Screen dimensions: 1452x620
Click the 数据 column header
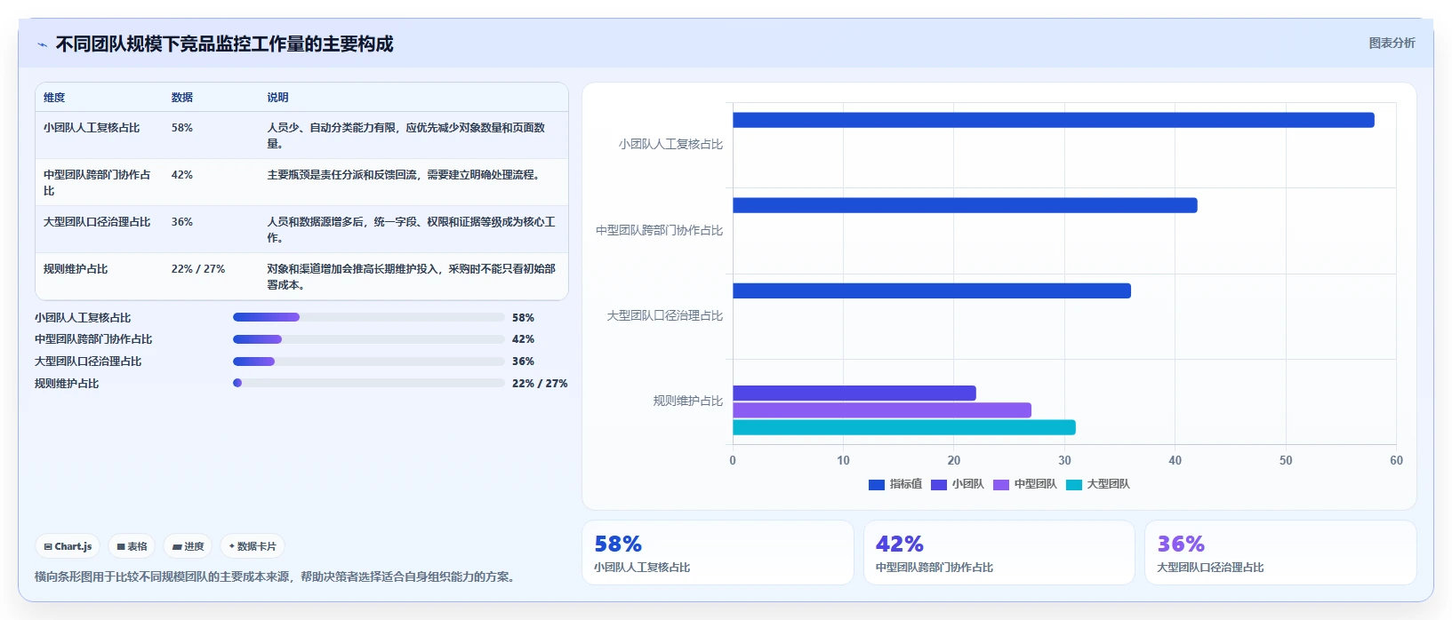click(182, 98)
